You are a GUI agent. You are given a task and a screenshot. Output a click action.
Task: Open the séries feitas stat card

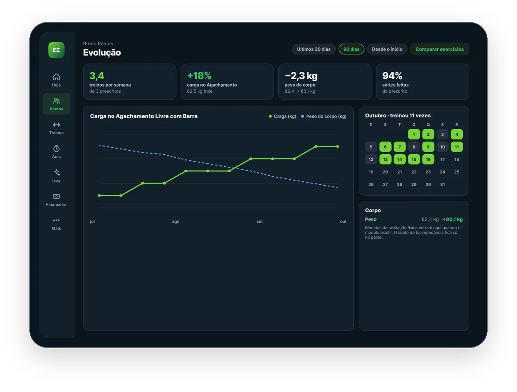pos(423,82)
